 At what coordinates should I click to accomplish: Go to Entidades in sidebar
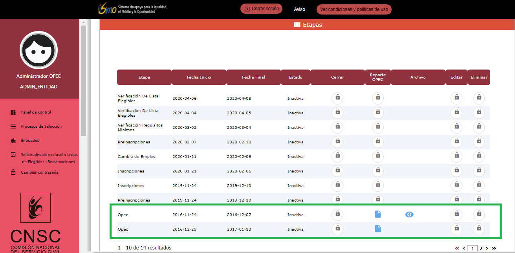coord(30,141)
